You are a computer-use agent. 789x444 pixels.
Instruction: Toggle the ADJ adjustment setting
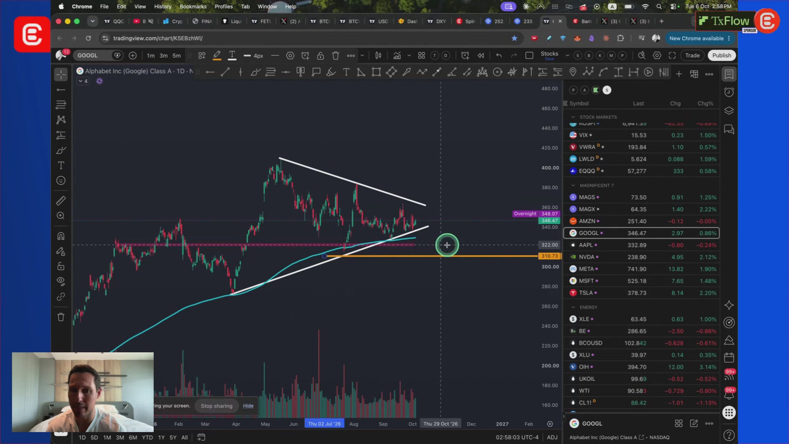pos(552,437)
